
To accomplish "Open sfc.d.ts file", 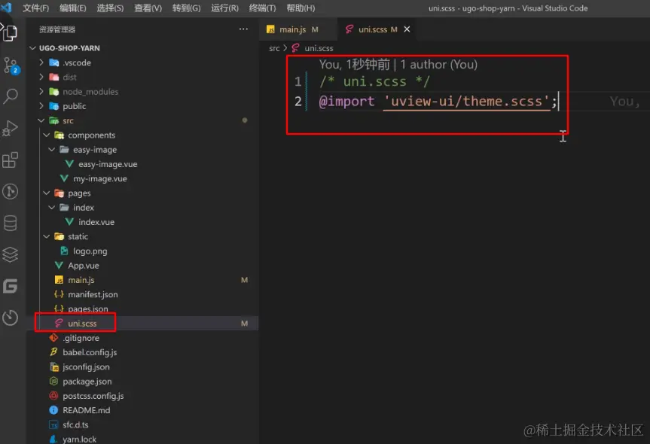I will coord(75,425).
